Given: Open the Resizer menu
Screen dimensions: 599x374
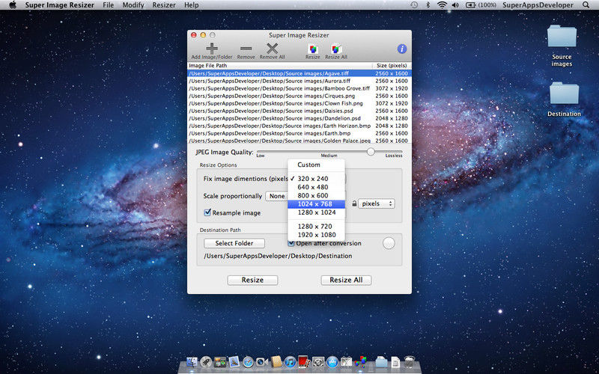Looking at the screenshot, I should point(164,5).
